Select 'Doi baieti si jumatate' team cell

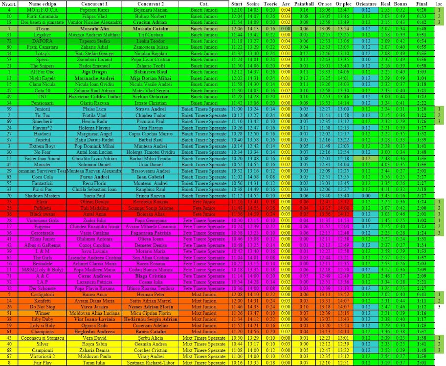point(42,22)
